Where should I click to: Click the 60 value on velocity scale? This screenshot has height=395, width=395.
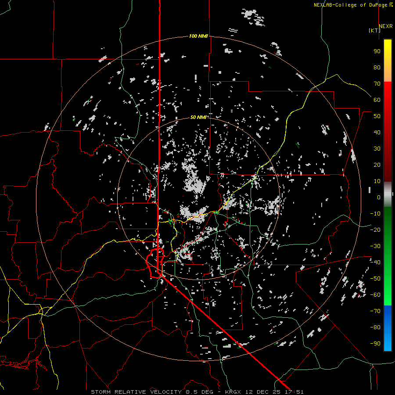pyautogui.click(x=377, y=100)
